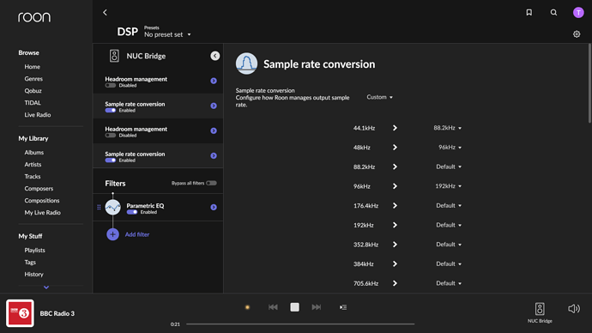Viewport: 592px width, 333px height.
Task: Open 176.4kHz output Default dropdown
Action: coord(449,205)
